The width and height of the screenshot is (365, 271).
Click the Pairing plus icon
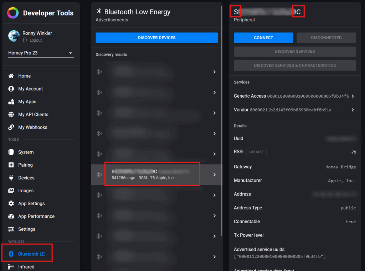(x=11, y=165)
